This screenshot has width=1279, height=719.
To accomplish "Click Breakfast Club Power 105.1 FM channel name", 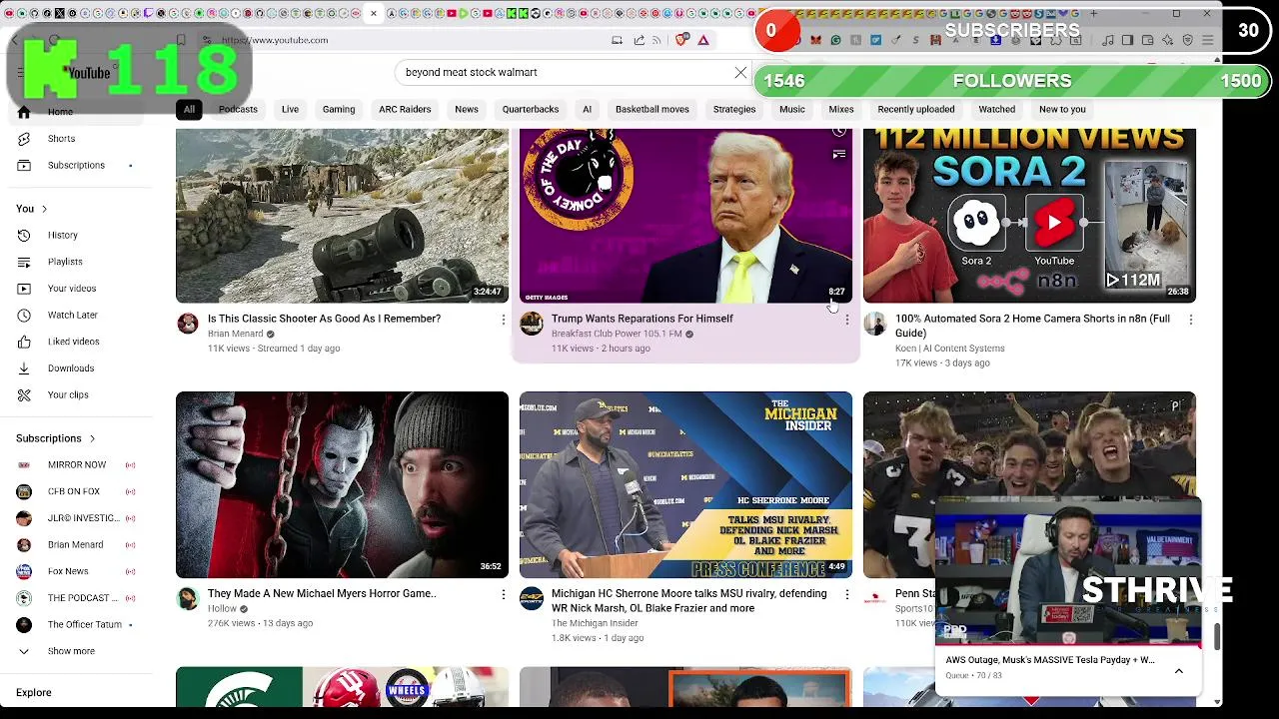I will (x=617, y=334).
